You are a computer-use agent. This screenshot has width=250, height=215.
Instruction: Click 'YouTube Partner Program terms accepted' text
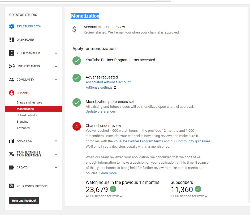click(120, 60)
